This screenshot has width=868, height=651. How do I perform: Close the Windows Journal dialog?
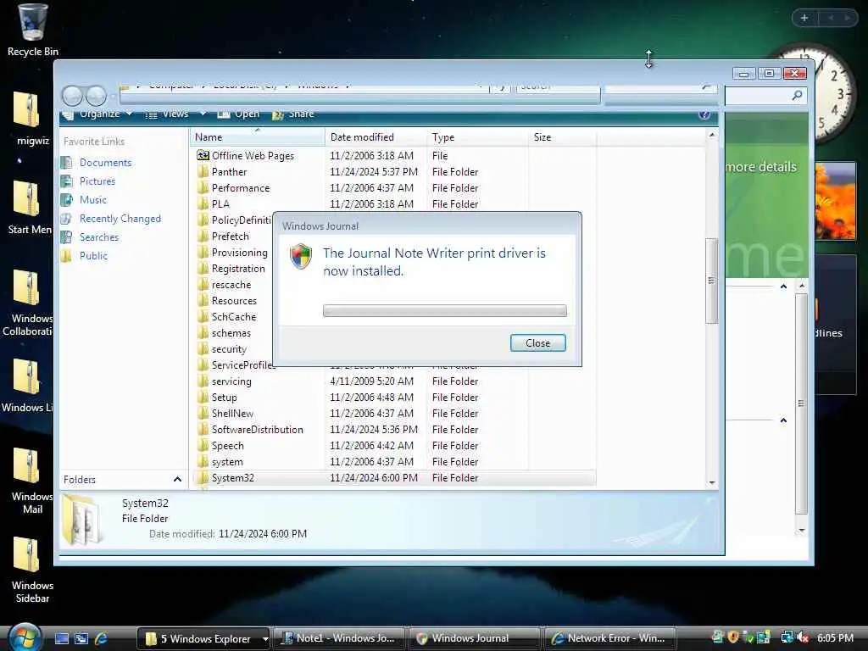[x=537, y=343]
